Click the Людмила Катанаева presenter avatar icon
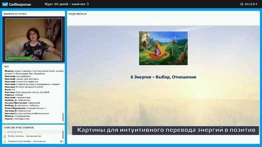The height and width of the screenshot is (147, 262). pyautogui.click(x=5, y=141)
